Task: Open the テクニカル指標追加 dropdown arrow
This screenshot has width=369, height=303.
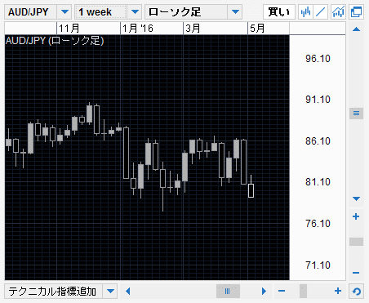Action: point(110,291)
